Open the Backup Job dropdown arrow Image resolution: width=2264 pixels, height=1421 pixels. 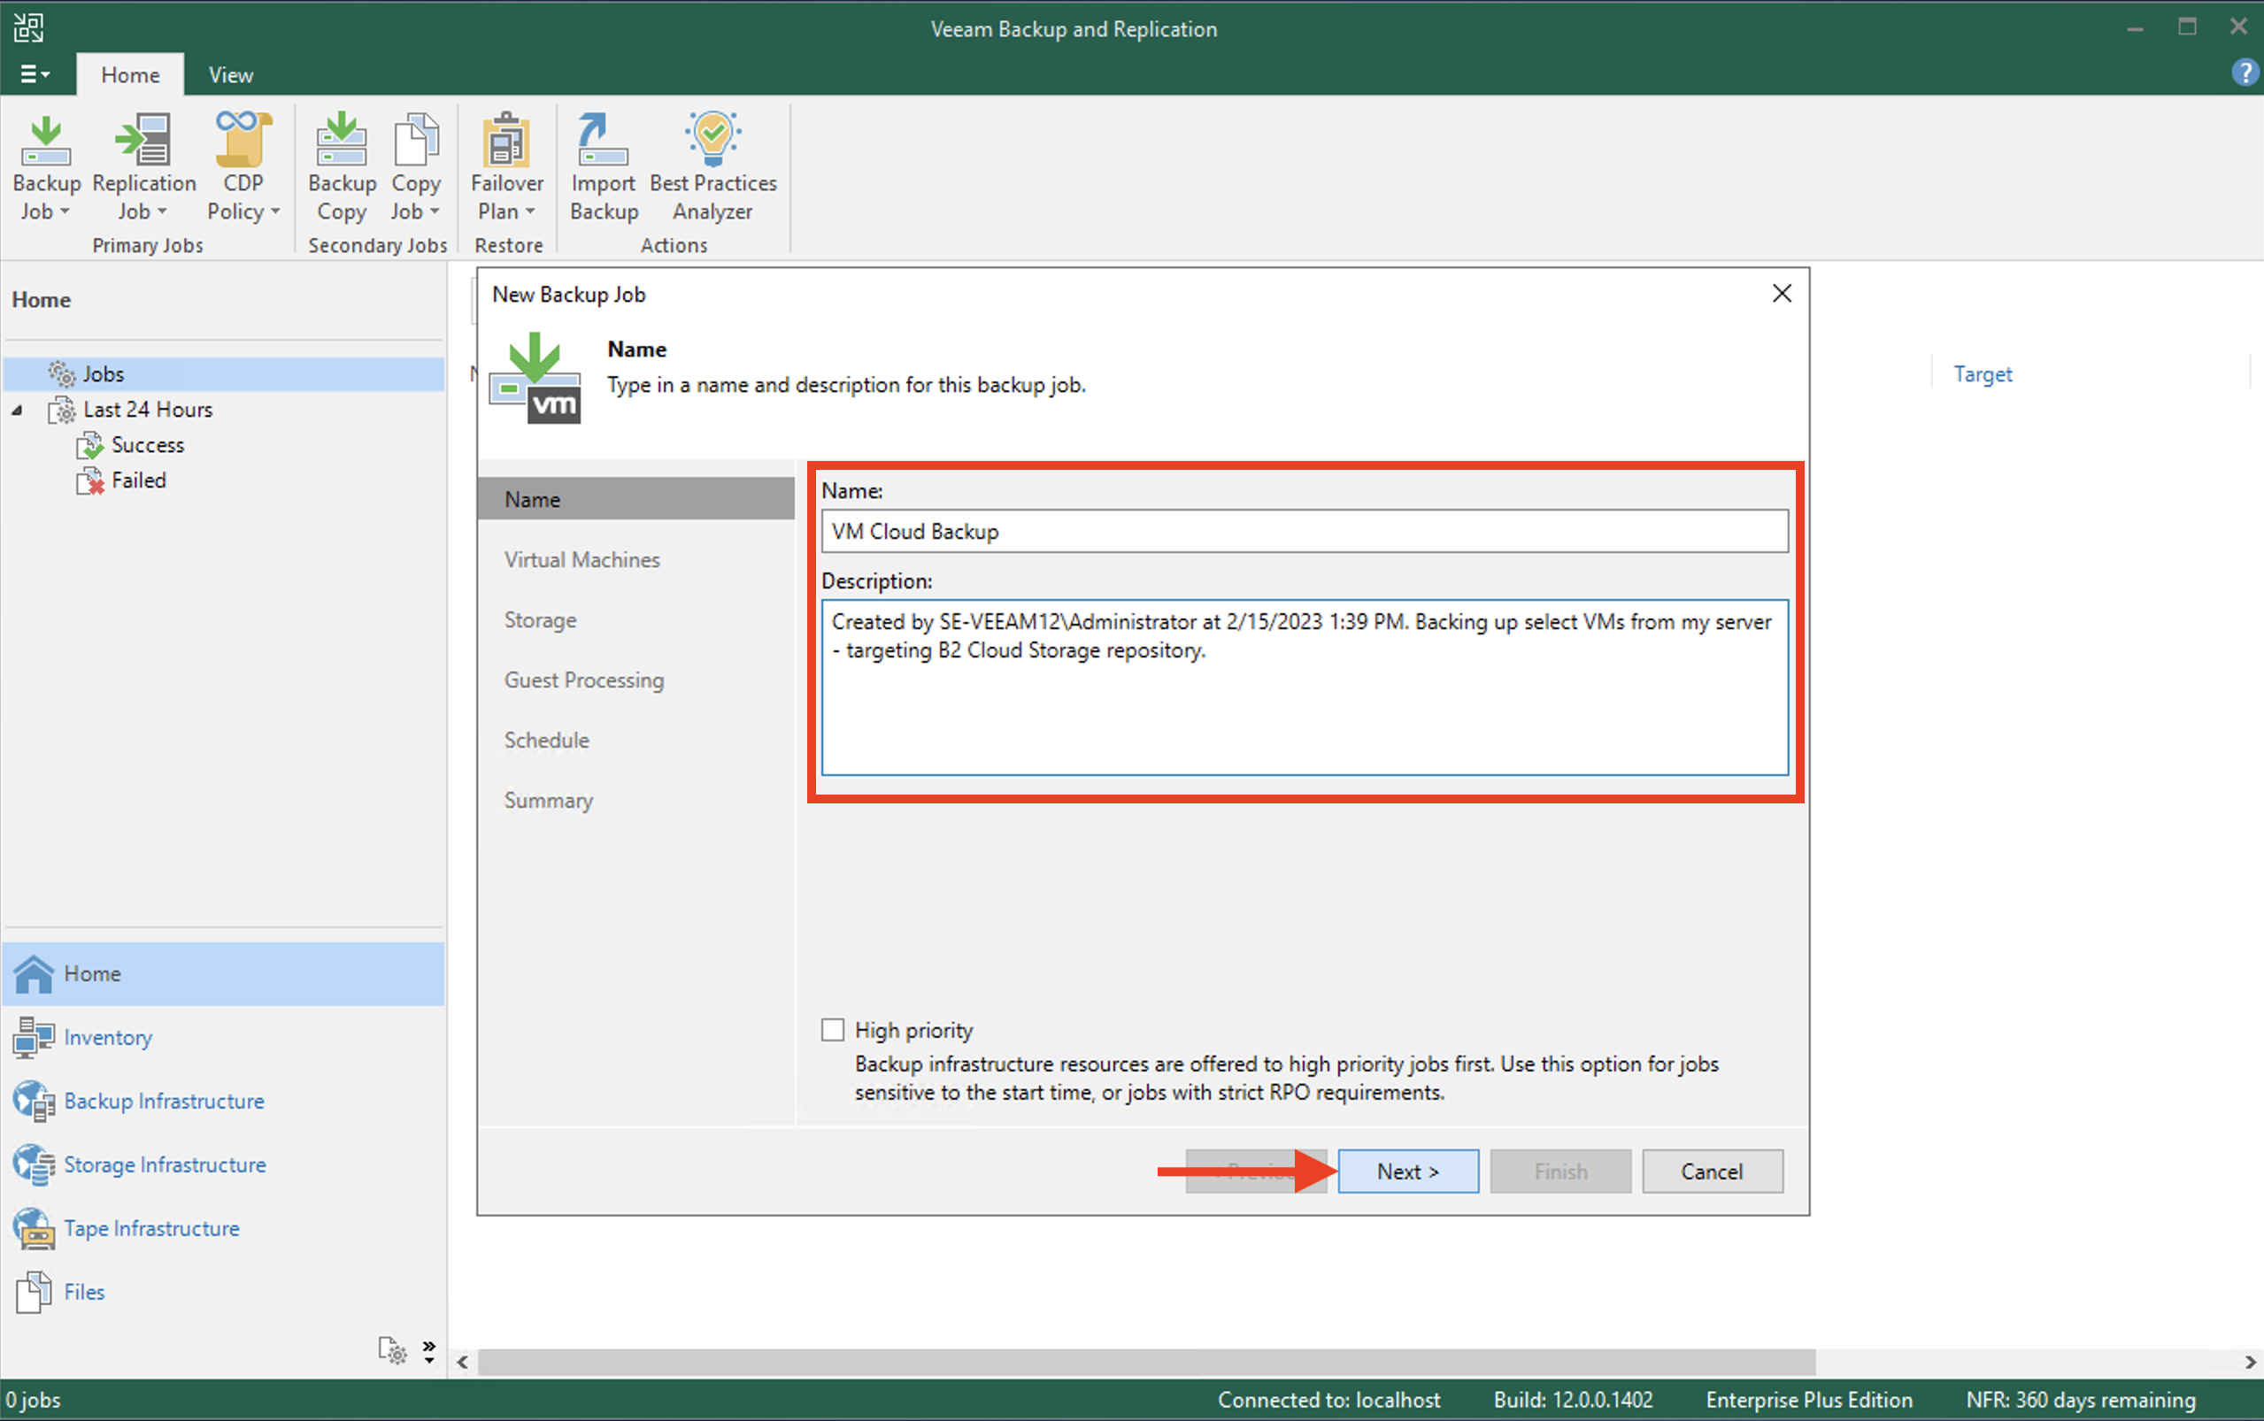65,211
